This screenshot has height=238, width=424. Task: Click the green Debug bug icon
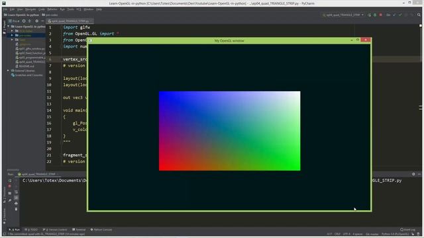(x=375, y=15)
